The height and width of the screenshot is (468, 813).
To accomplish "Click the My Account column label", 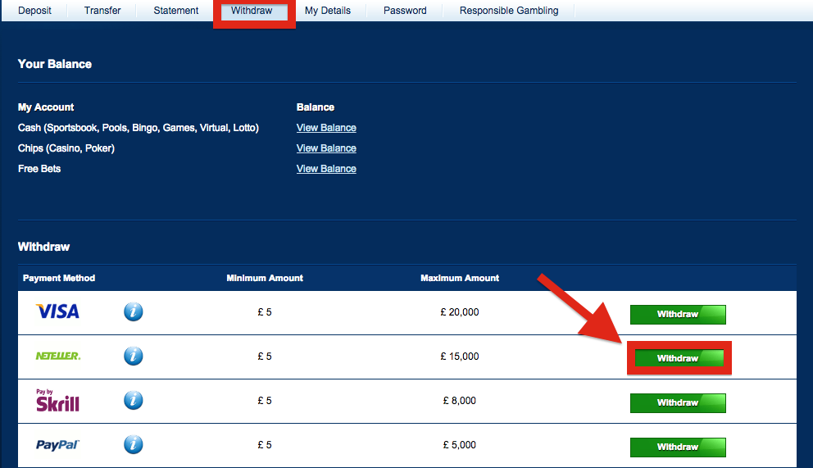I will pos(46,107).
